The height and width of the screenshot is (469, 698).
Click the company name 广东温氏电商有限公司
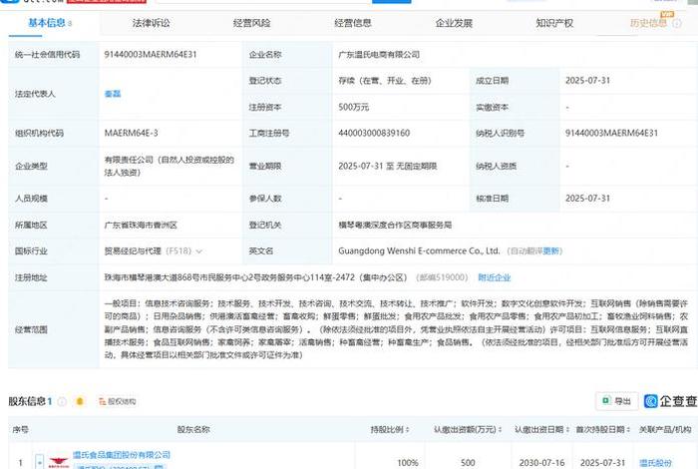(x=379, y=54)
